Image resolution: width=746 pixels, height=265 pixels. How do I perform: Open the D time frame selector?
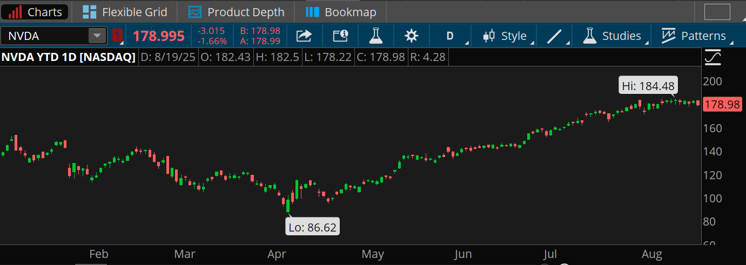tap(449, 36)
